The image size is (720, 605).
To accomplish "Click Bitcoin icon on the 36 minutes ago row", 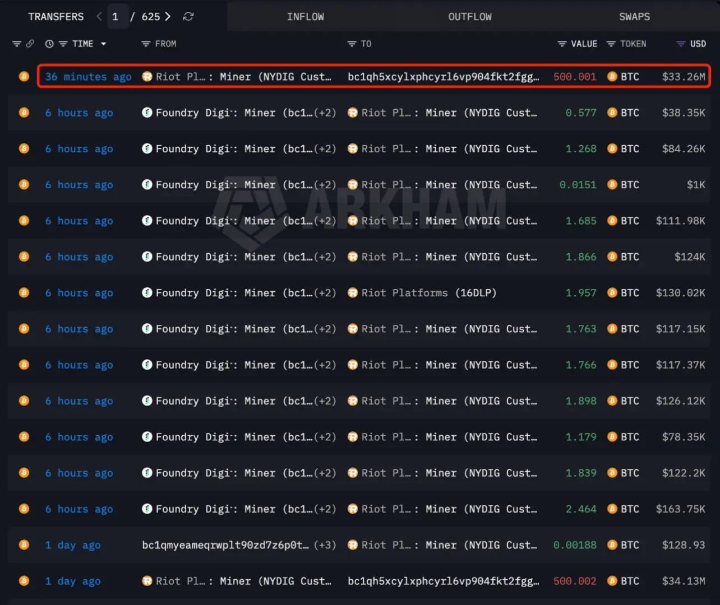I will 24,77.
